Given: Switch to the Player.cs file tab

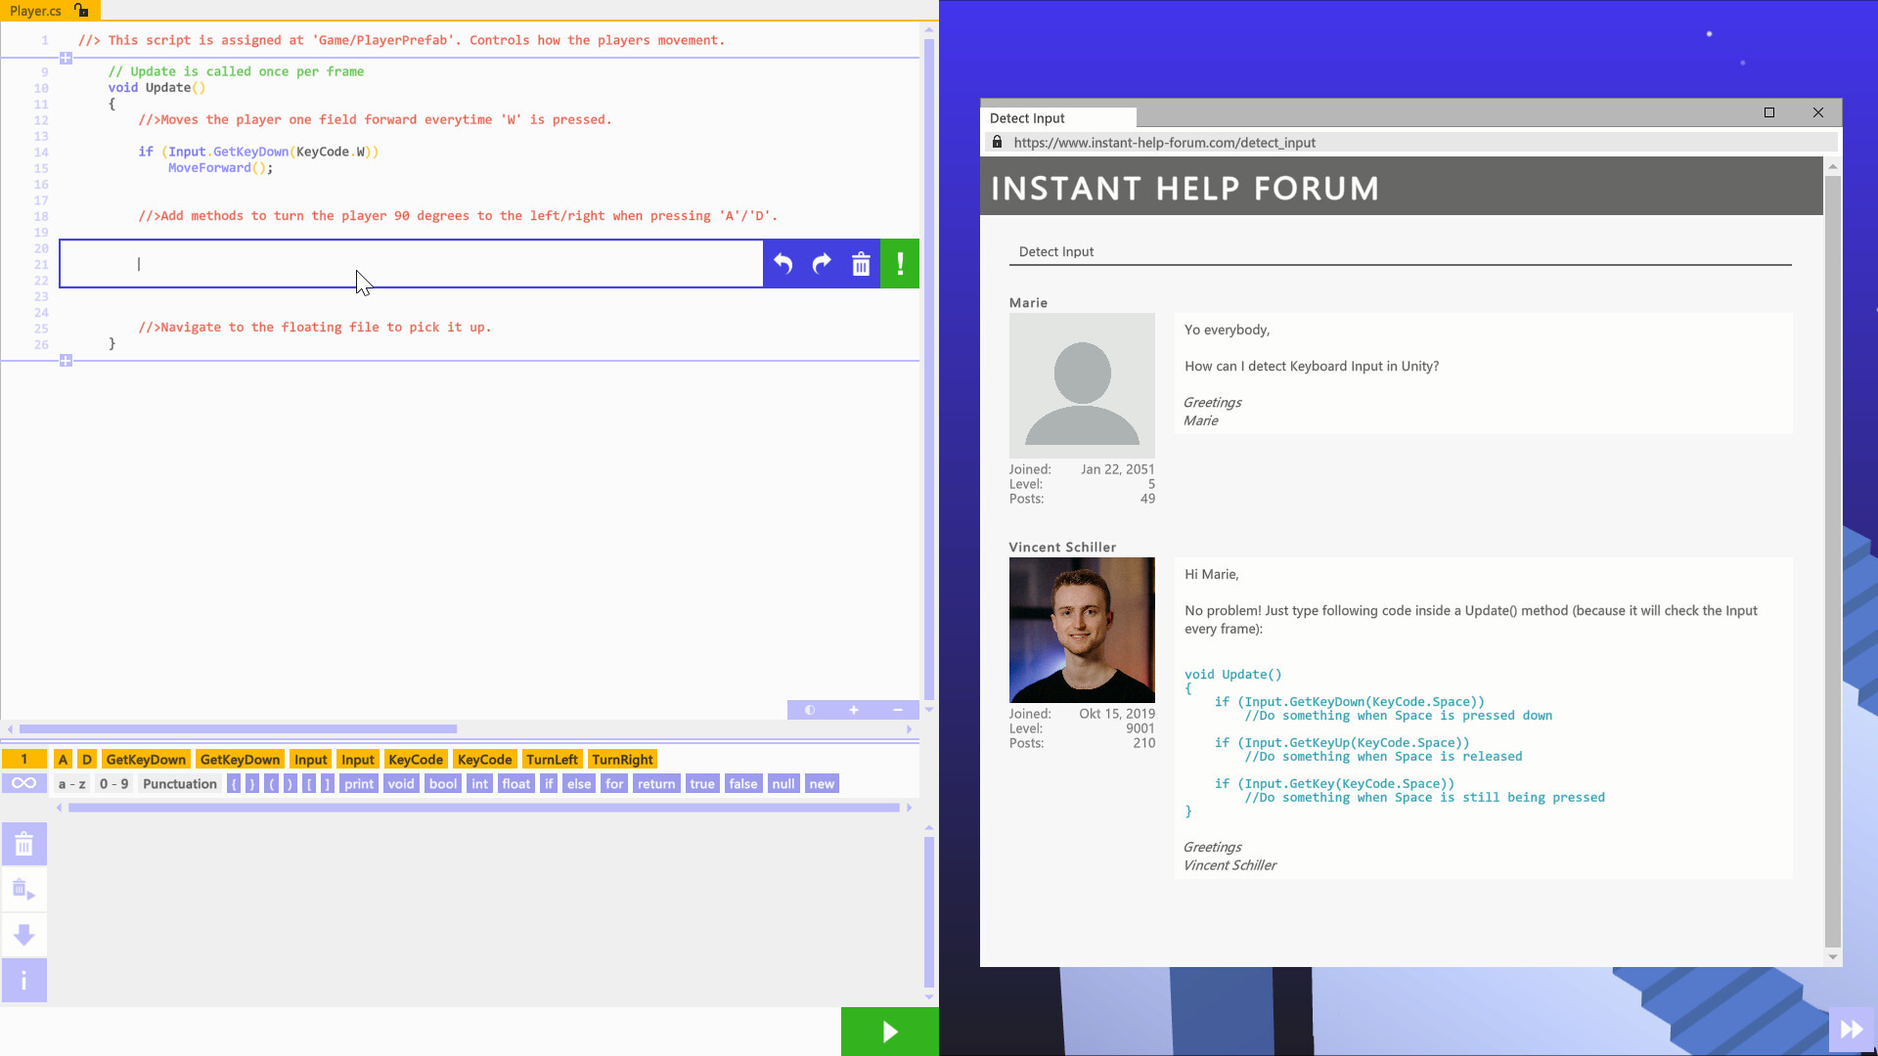Looking at the screenshot, I should tap(35, 11).
